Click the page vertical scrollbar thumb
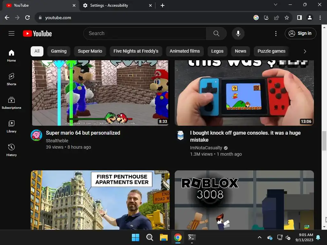This screenshot has width=327, height=245. (324, 141)
